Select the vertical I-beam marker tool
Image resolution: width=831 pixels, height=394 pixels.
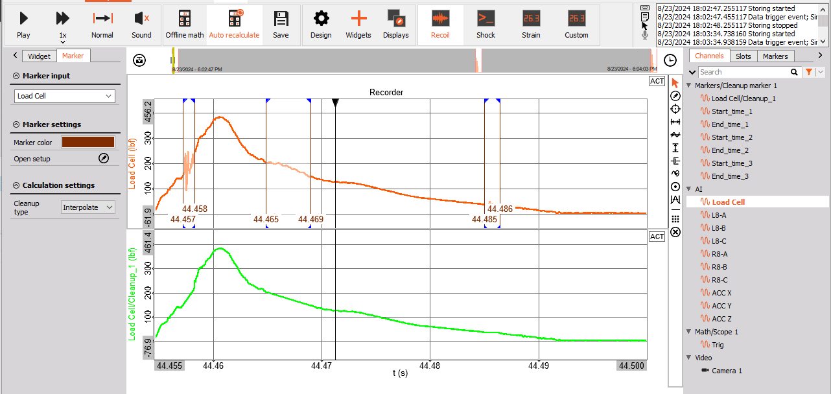(675, 148)
